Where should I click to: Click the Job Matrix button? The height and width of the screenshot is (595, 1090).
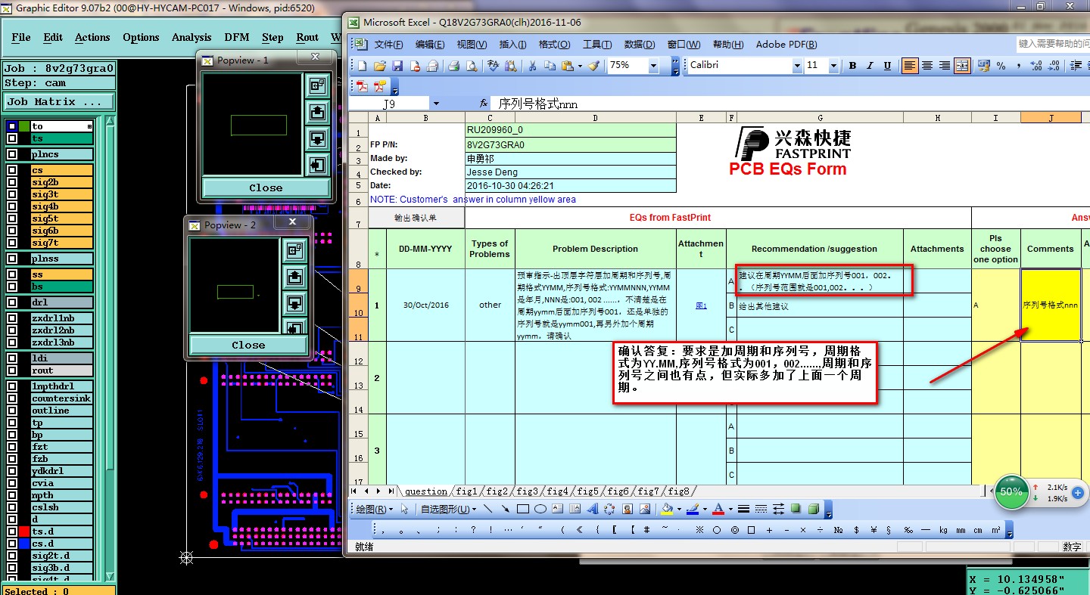(59, 101)
